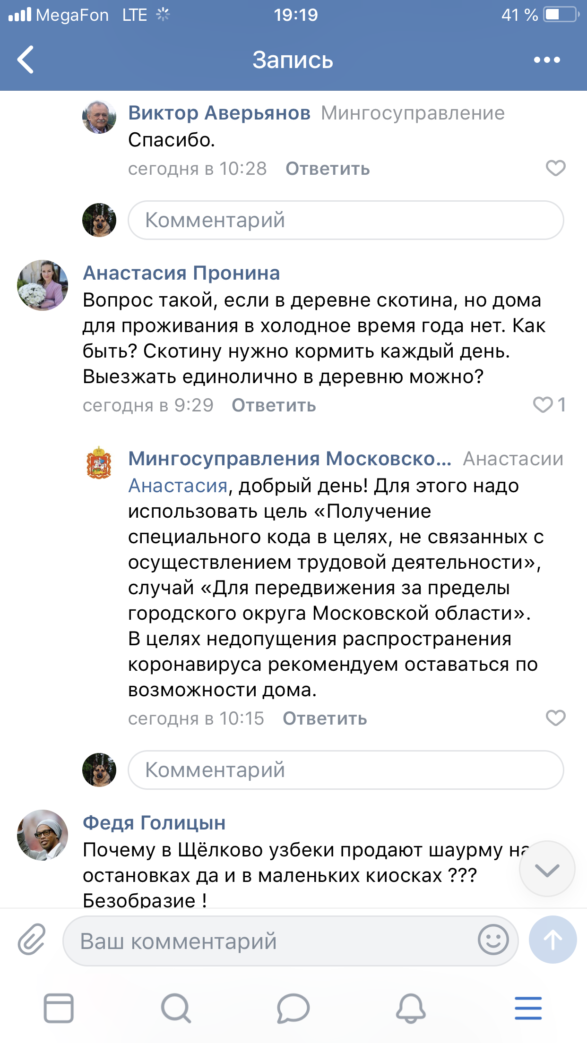587x1043 pixels.
Task: Reply to Анастасия Пронина's question
Action: 274,405
